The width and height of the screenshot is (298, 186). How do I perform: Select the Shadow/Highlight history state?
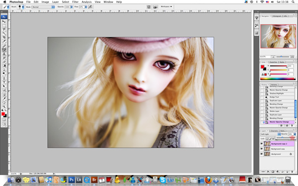277,94
